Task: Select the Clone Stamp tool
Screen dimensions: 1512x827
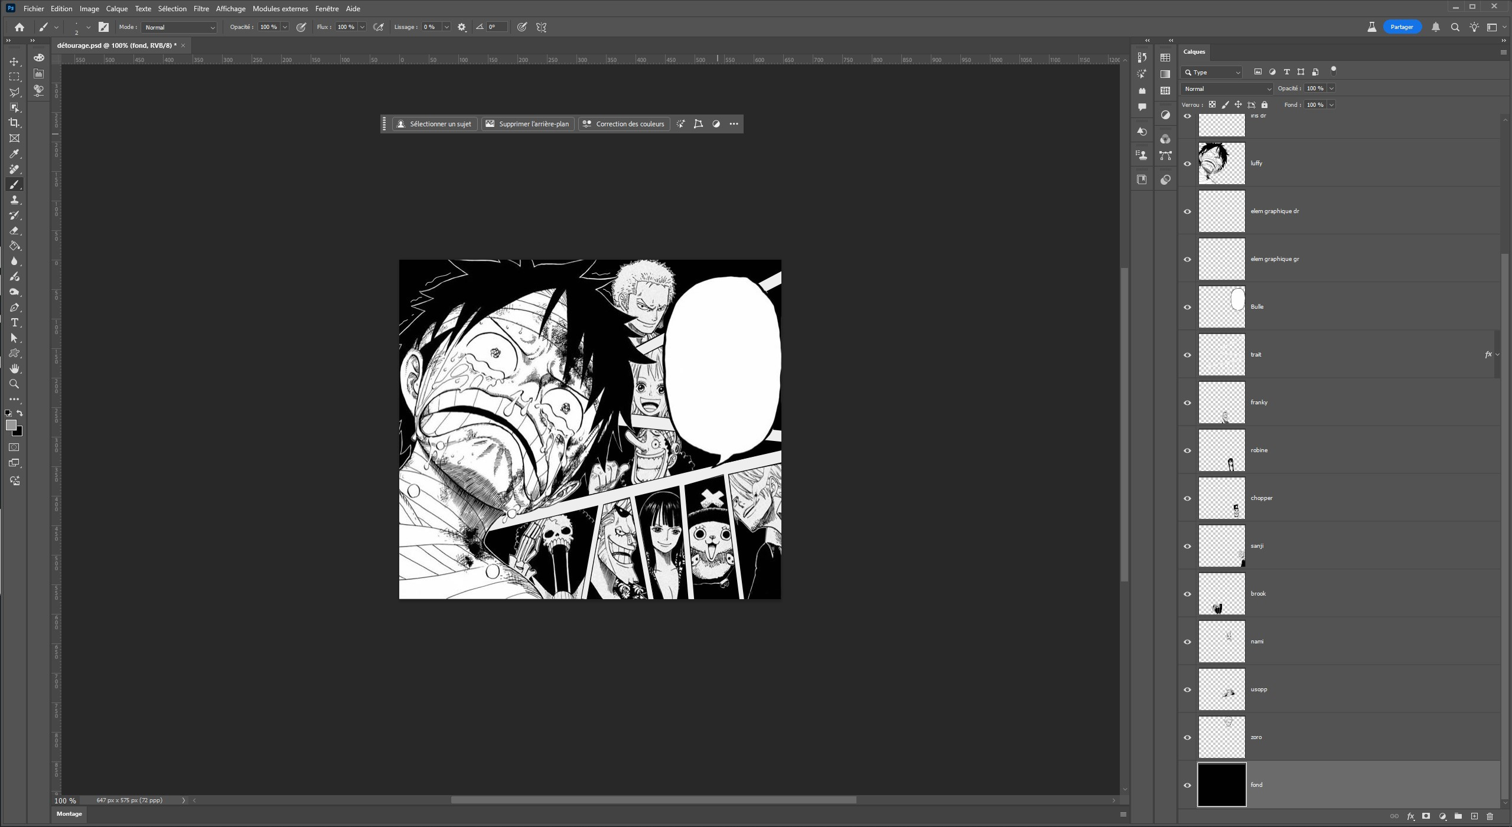Action: tap(14, 200)
